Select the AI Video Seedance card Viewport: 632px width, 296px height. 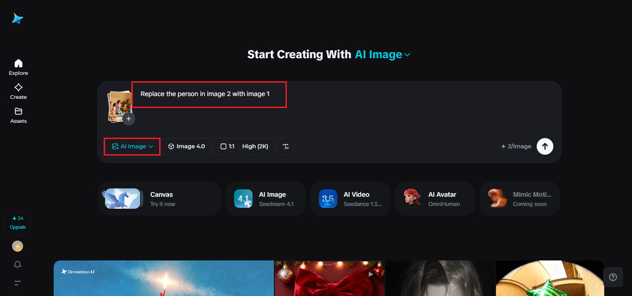(350, 199)
